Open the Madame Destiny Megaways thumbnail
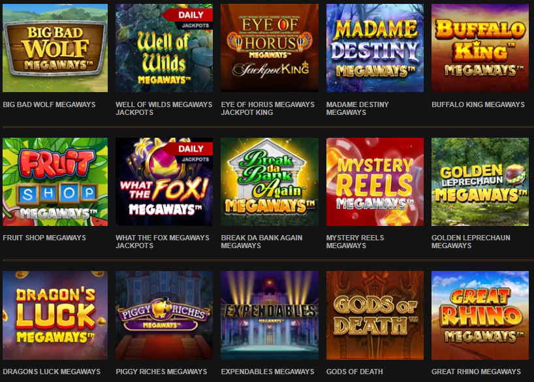This screenshot has height=382, width=534. [x=375, y=48]
